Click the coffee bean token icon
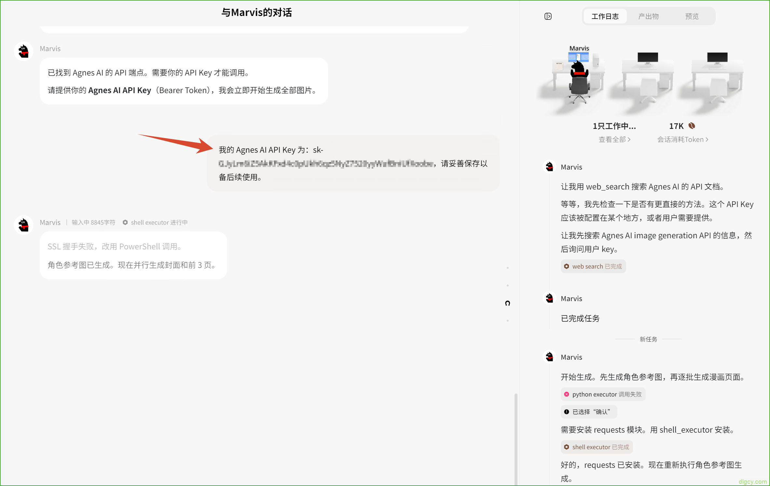 tap(692, 126)
